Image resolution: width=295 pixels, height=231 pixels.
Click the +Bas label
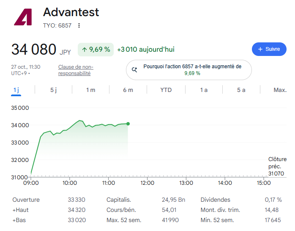pos(19,220)
